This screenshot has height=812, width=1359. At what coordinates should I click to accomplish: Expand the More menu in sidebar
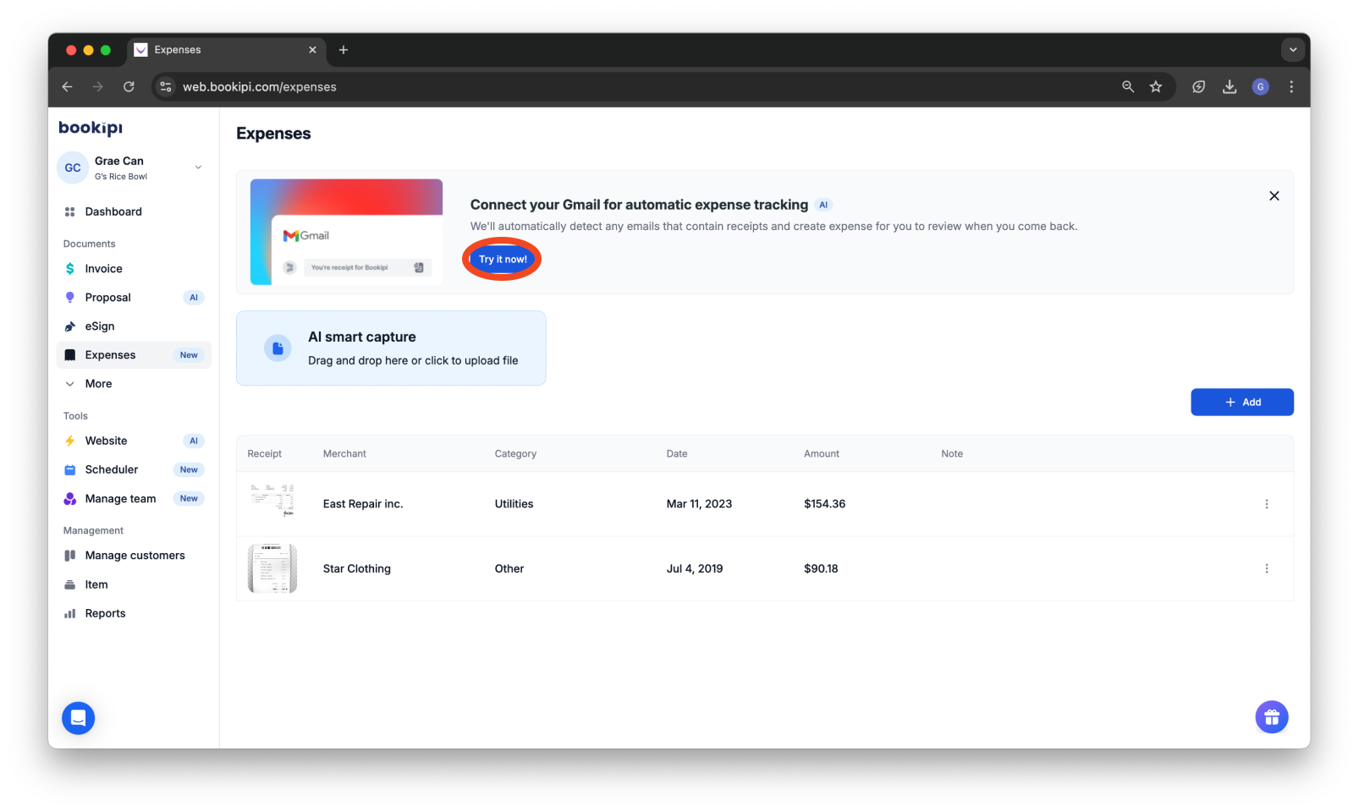point(97,383)
